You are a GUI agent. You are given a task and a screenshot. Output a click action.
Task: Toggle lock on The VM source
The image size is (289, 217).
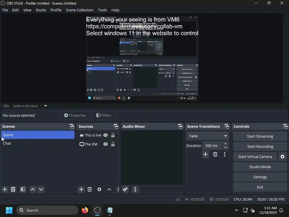pyautogui.click(x=113, y=144)
